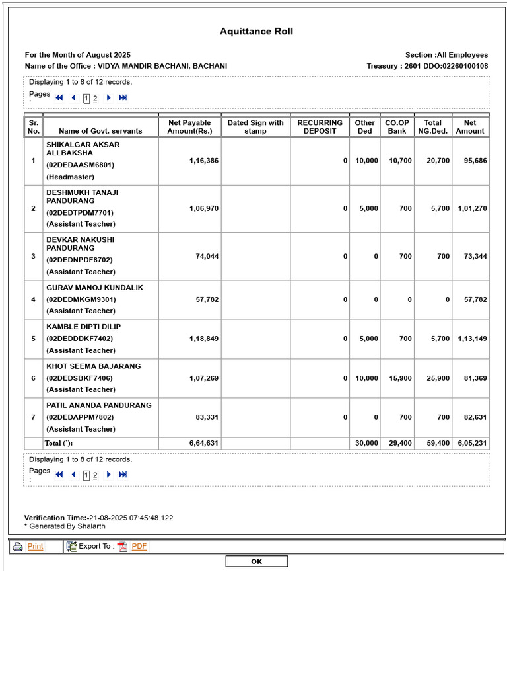This screenshot has width=507, height=677.
Task: Click the Total NG.Ded. column header
Action: [x=433, y=127]
